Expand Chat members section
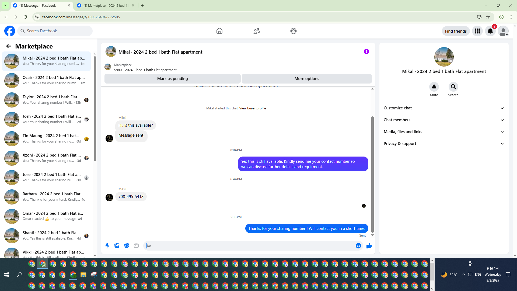This screenshot has height=291, width=517. [444, 120]
